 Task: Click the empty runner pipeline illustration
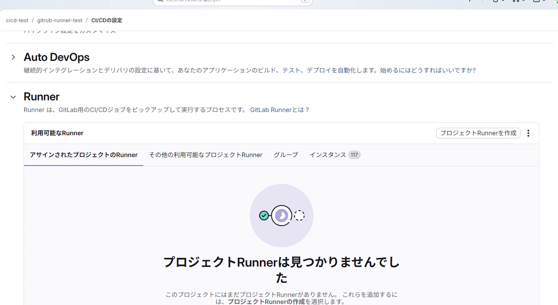point(282,216)
